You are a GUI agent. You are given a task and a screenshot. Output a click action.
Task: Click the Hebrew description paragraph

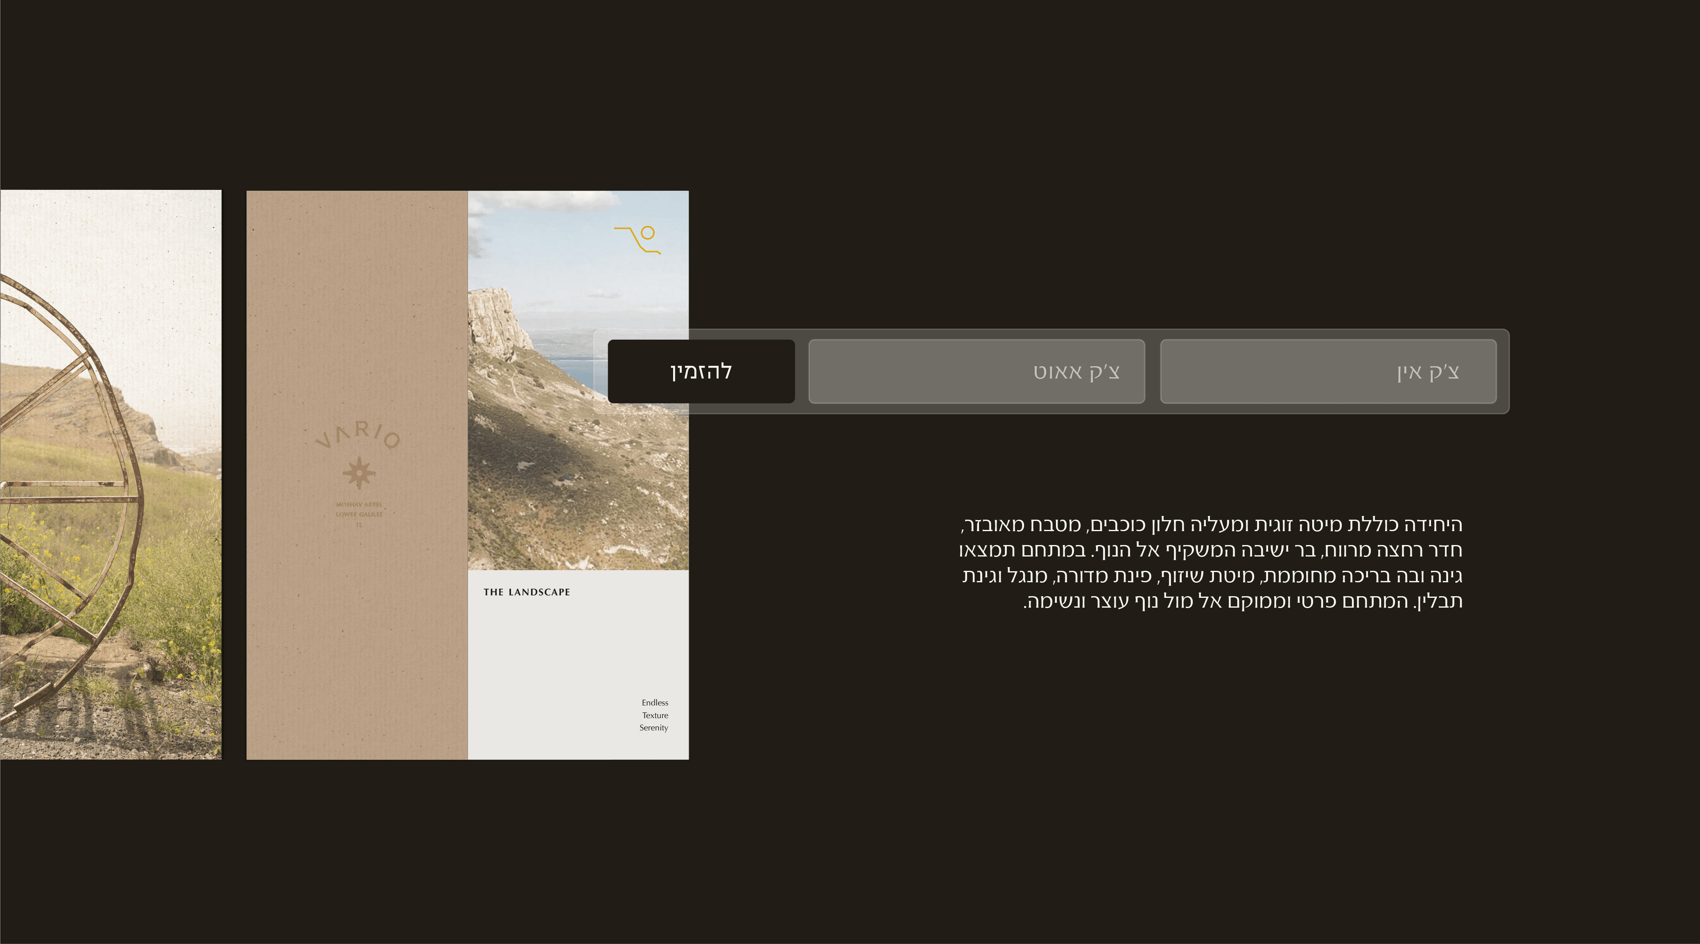[1211, 563]
